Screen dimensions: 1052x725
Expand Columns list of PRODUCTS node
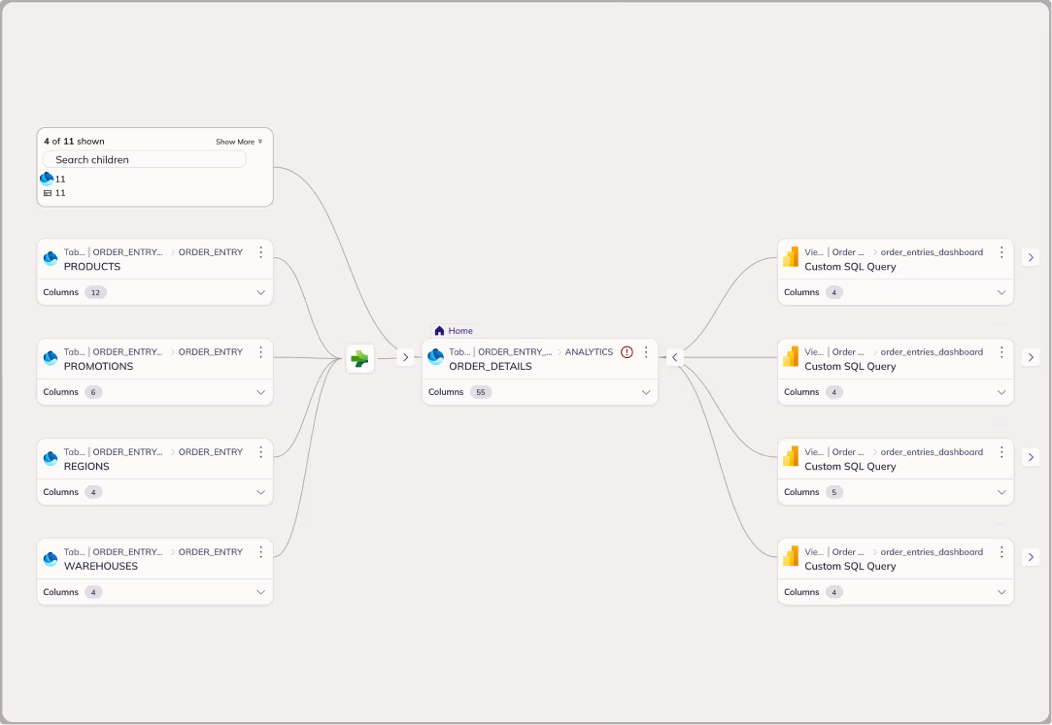coord(260,292)
